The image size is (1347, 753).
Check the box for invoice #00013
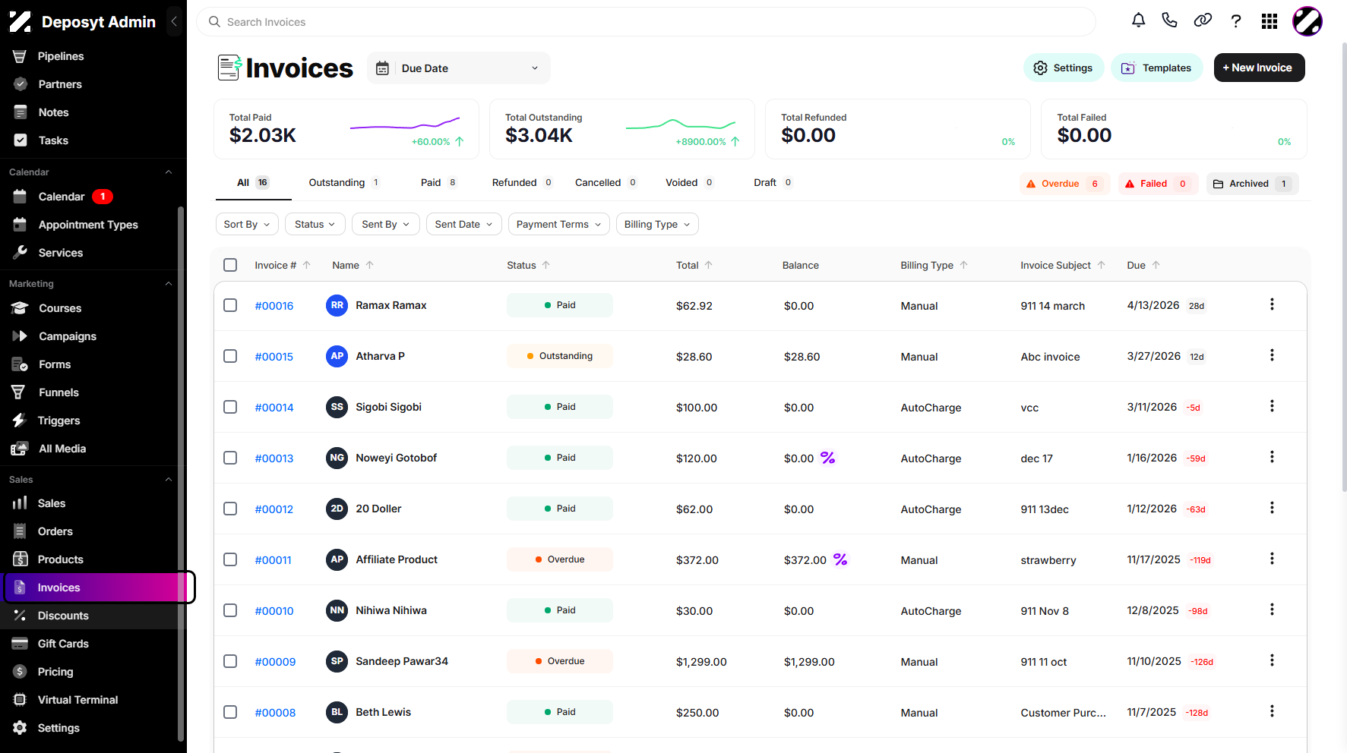(x=230, y=458)
